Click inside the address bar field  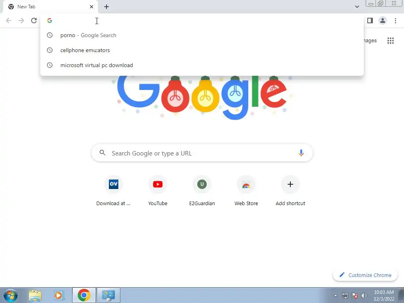coord(202,21)
